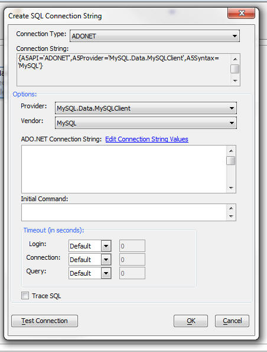
Task: Click into the Initial Command field
Action: point(124,212)
